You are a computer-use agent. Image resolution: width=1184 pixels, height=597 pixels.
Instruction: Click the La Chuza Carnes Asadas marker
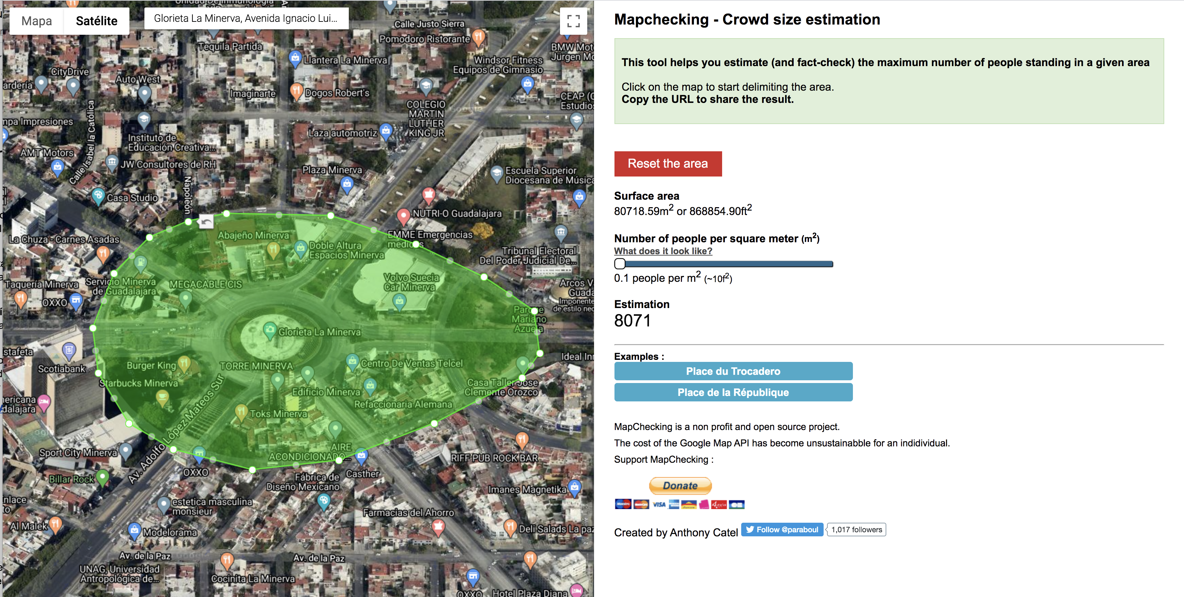(103, 254)
